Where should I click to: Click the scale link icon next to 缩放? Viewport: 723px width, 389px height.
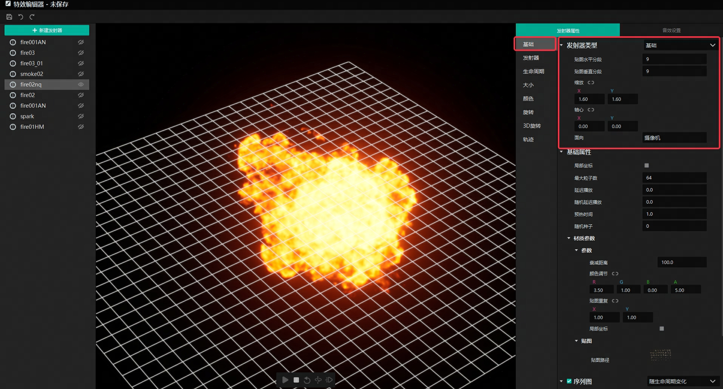pyautogui.click(x=591, y=83)
